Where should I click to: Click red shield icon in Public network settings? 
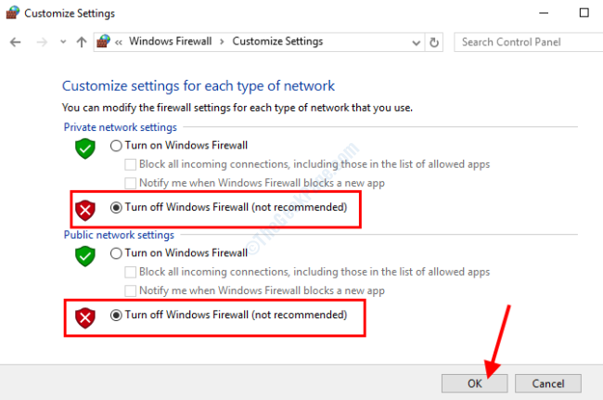point(85,317)
